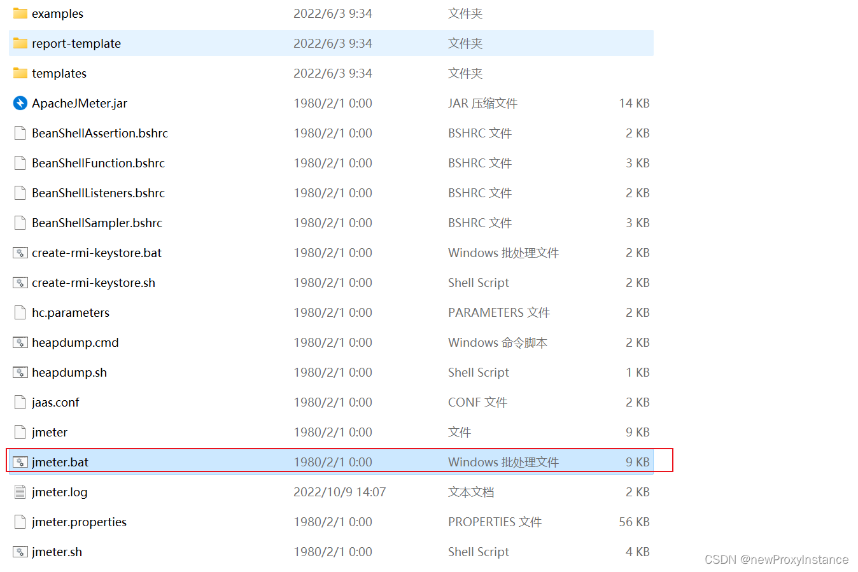Click the BeanShellAssertion.bshrc file icon
Image resolution: width=858 pixels, height=572 pixels.
click(x=20, y=133)
